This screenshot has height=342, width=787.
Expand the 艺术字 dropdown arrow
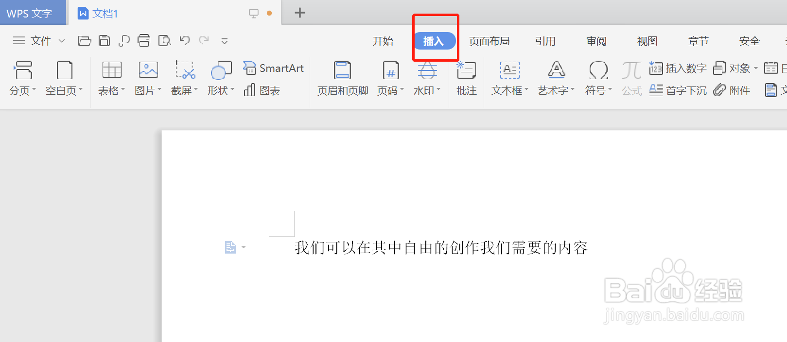pyautogui.click(x=573, y=89)
